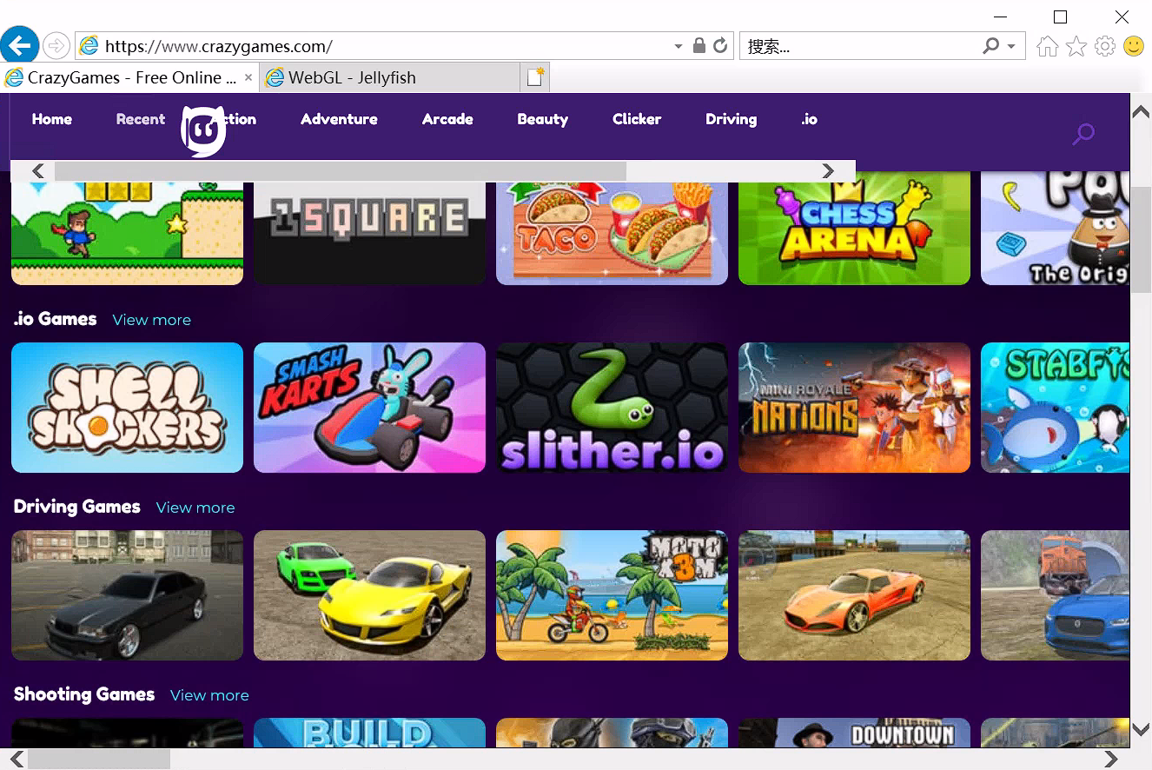
Task: Click the category bar left arrow
Action: click(x=38, y=171)
